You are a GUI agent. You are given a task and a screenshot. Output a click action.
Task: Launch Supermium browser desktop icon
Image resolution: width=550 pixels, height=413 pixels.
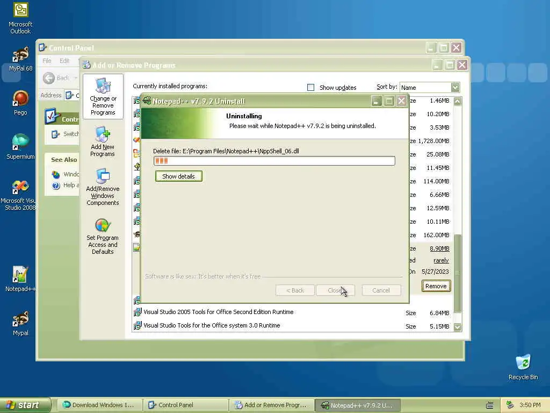[x=20, y=146]
